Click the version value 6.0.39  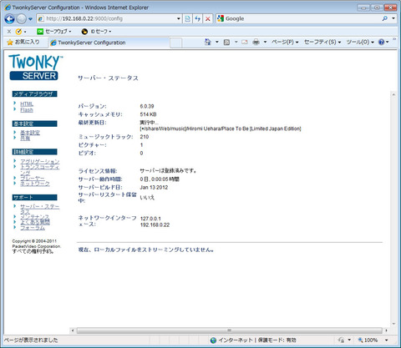pos(147,106)
